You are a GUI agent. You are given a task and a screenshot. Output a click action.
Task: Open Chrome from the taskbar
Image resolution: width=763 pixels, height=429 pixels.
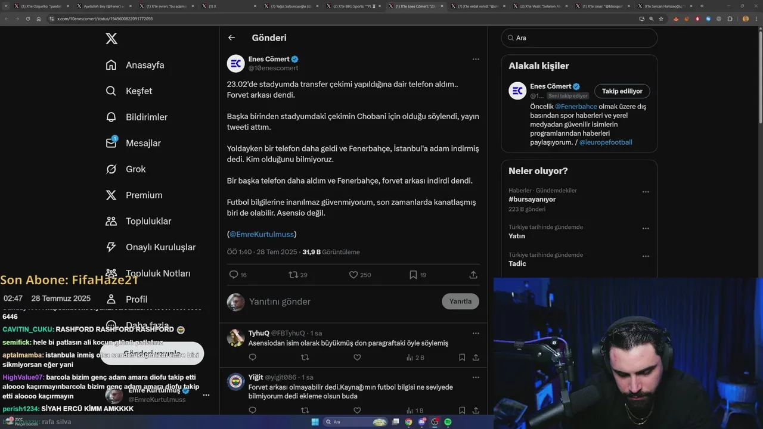[x=408, y=422]
